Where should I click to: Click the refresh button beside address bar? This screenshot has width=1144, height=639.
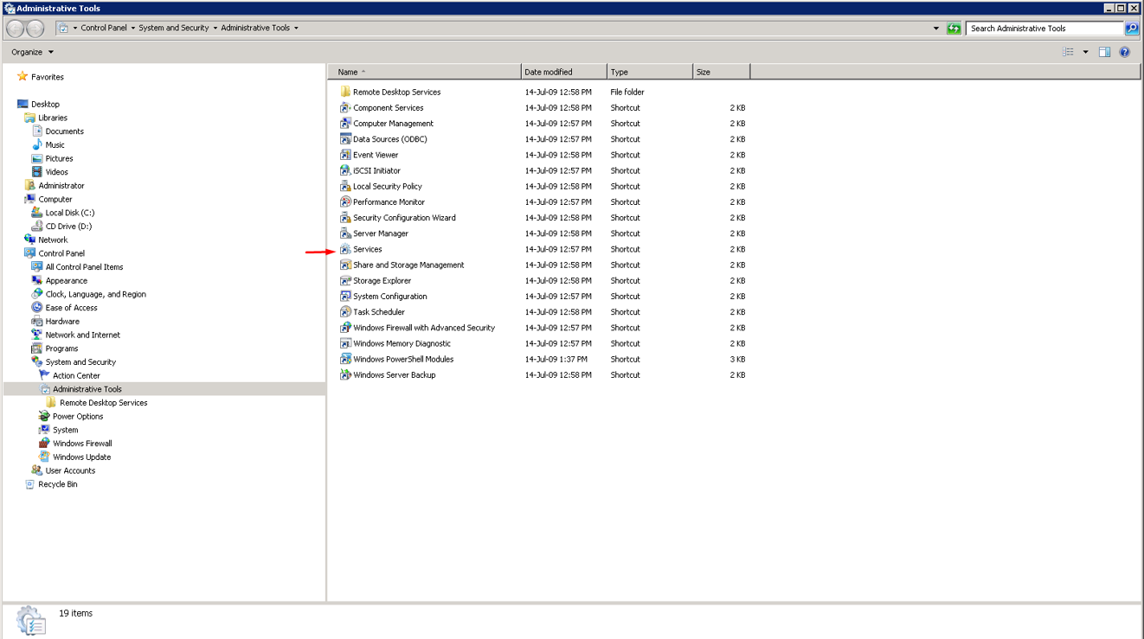[x=954, y=28]
